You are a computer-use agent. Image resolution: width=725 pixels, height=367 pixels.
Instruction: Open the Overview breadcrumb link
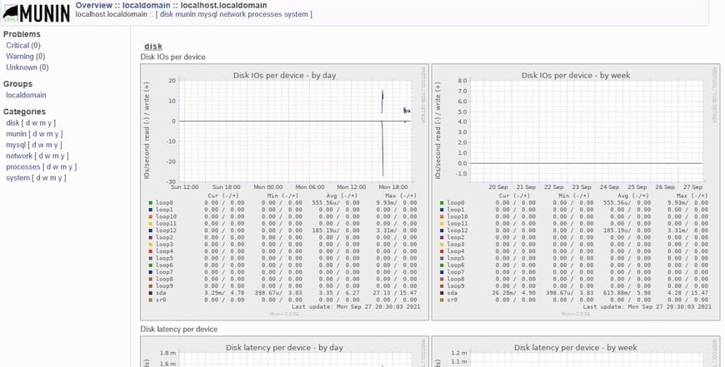pos(94,6)
